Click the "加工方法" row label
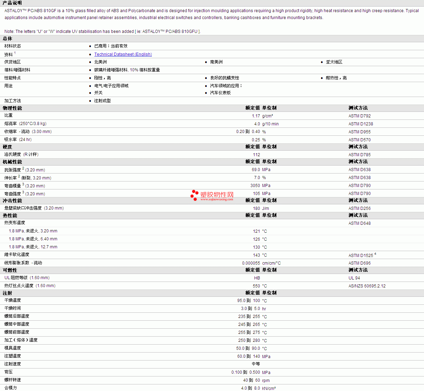The height and width of the screenshot is (391, 424). pos(12,101)
